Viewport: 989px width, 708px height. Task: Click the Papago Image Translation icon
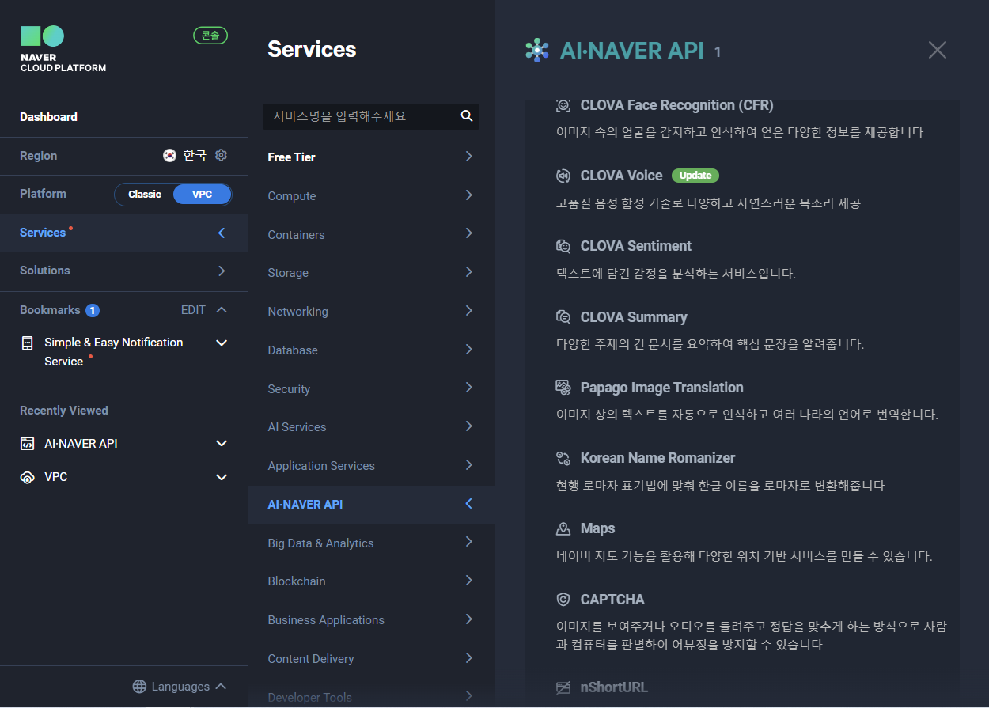click(x=563, y=388)
